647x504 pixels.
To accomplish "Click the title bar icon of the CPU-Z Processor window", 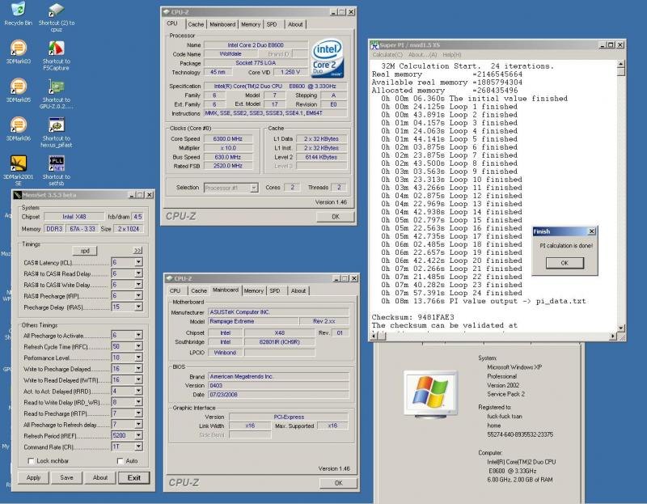I will click(x=166, y=12).
